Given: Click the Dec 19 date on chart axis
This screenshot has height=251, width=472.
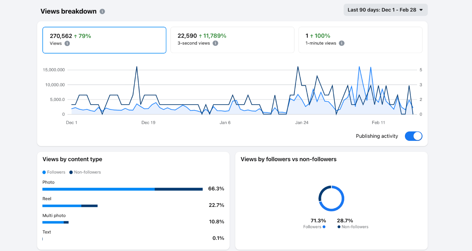Looking at the screenshot, I should [x=148, y=123].
